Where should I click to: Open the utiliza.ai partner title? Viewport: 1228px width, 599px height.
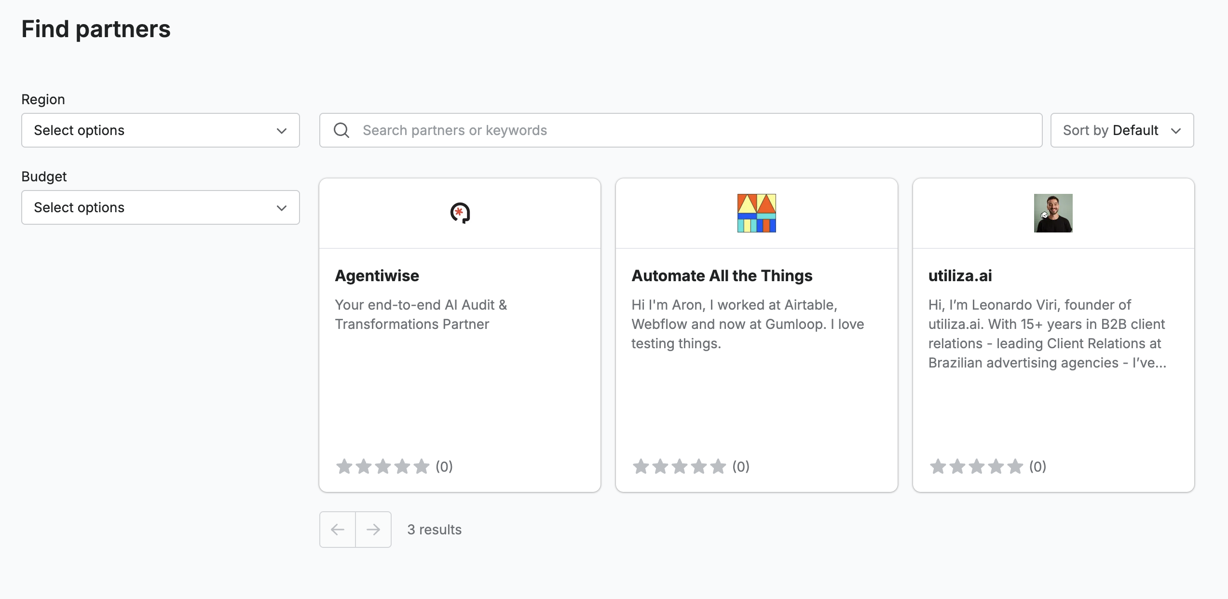coord(960,276)
